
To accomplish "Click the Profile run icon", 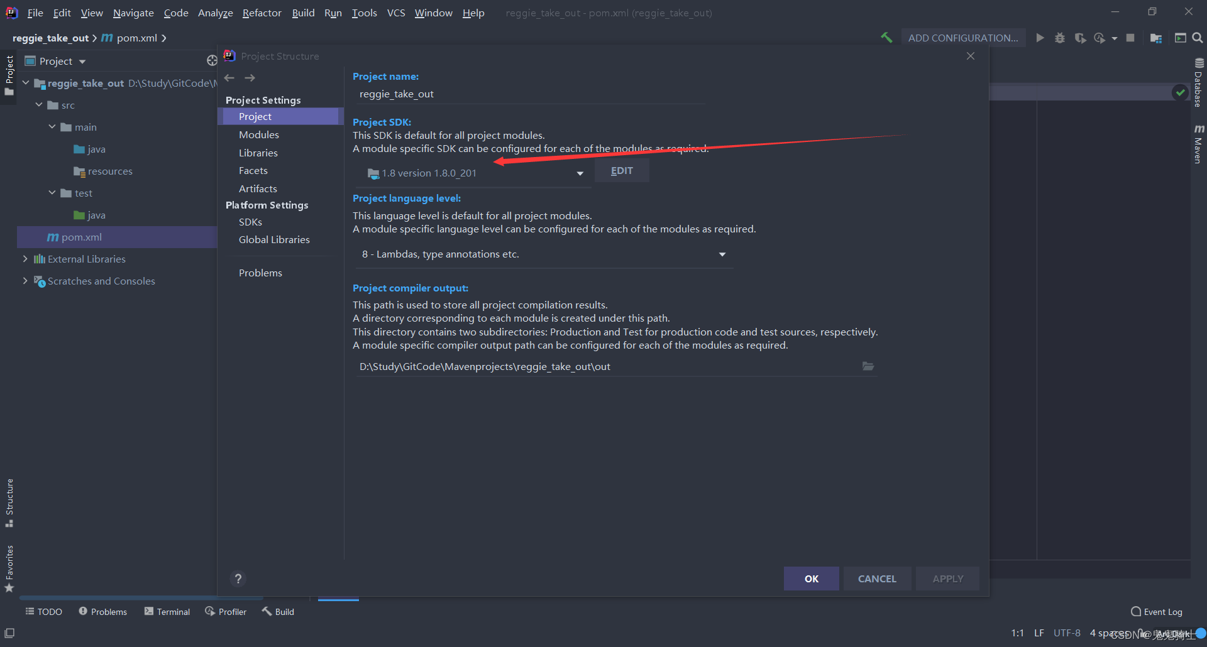I will 1100,38.
